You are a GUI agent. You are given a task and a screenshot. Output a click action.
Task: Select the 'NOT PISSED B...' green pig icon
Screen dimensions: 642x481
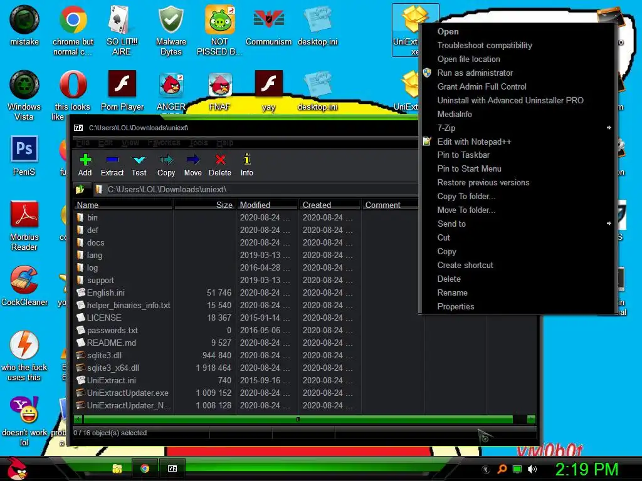coord(219,31)
